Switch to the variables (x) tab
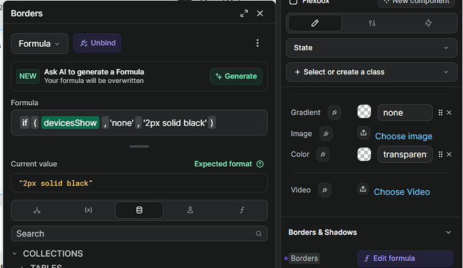 (x=88, y=210)
